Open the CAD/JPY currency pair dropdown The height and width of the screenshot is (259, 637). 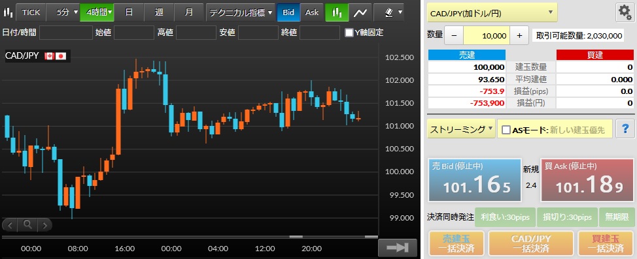point(492,12)
